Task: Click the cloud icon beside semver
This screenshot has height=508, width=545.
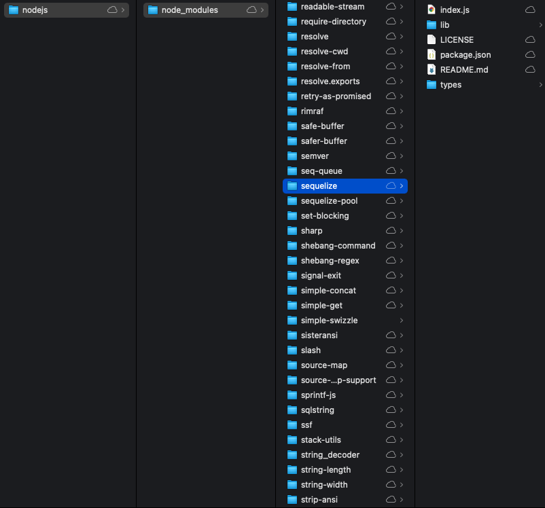Action: pyautogui.click(x=391, y=156)
